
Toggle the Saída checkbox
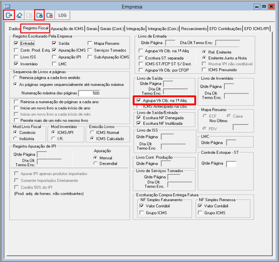54,43
